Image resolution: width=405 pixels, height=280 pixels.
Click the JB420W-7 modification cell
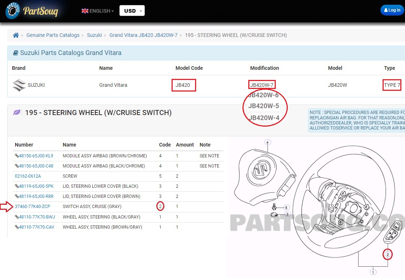[262, 85]
